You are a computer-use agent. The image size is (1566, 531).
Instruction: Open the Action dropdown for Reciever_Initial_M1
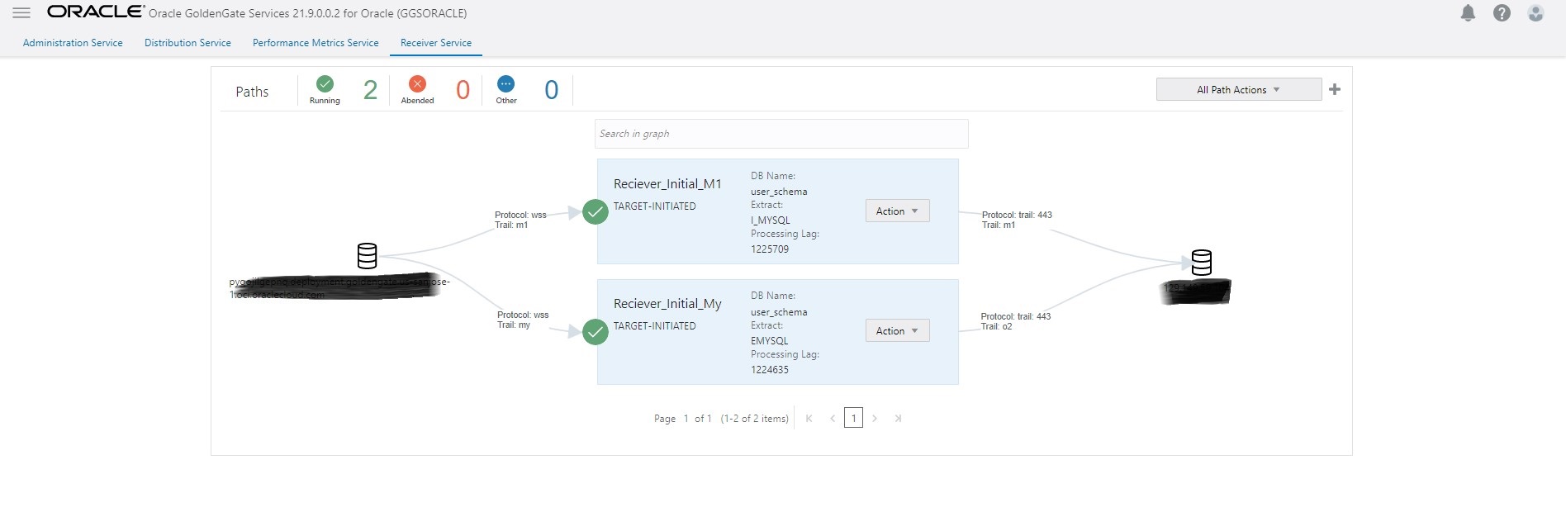(897, 211)
